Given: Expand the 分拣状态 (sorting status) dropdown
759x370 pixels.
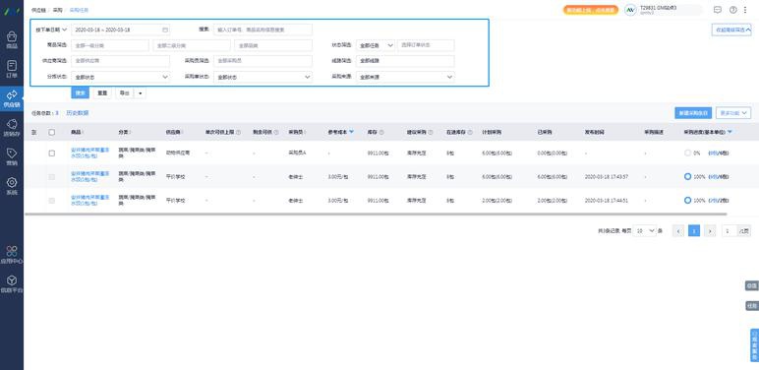Looking at the screenshot, I should [121, 77].
